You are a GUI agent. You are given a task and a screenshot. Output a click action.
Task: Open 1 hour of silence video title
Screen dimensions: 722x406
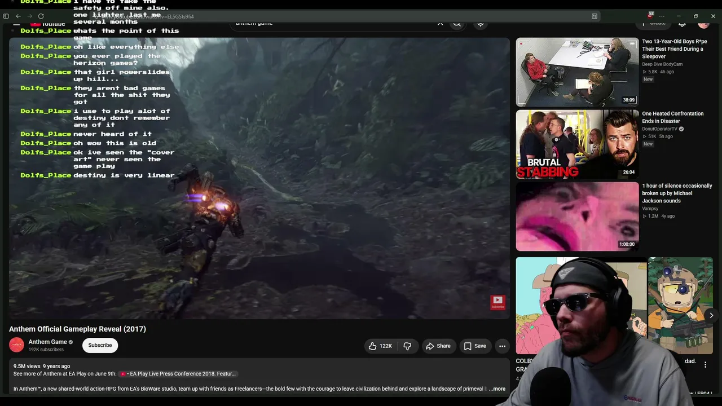click(677, 193)
